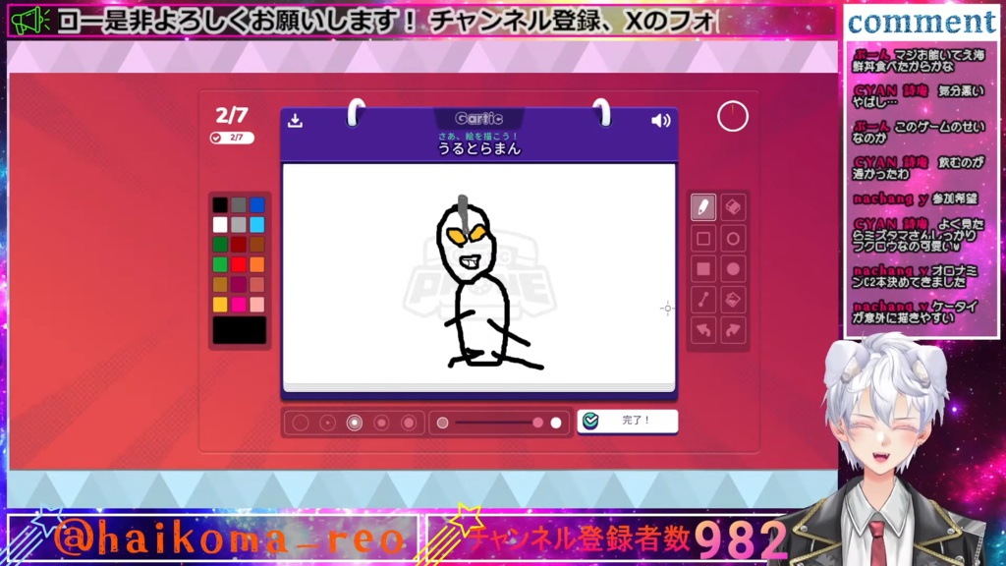Pick the selected middle brush size

pos(354,423)
